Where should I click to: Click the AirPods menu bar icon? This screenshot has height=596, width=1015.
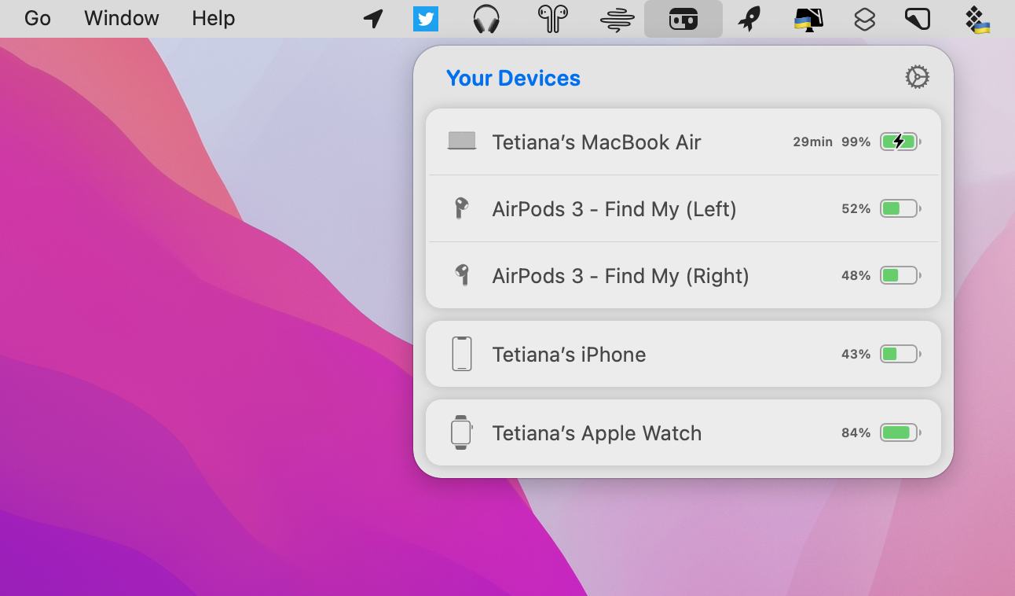pos(551,18)
